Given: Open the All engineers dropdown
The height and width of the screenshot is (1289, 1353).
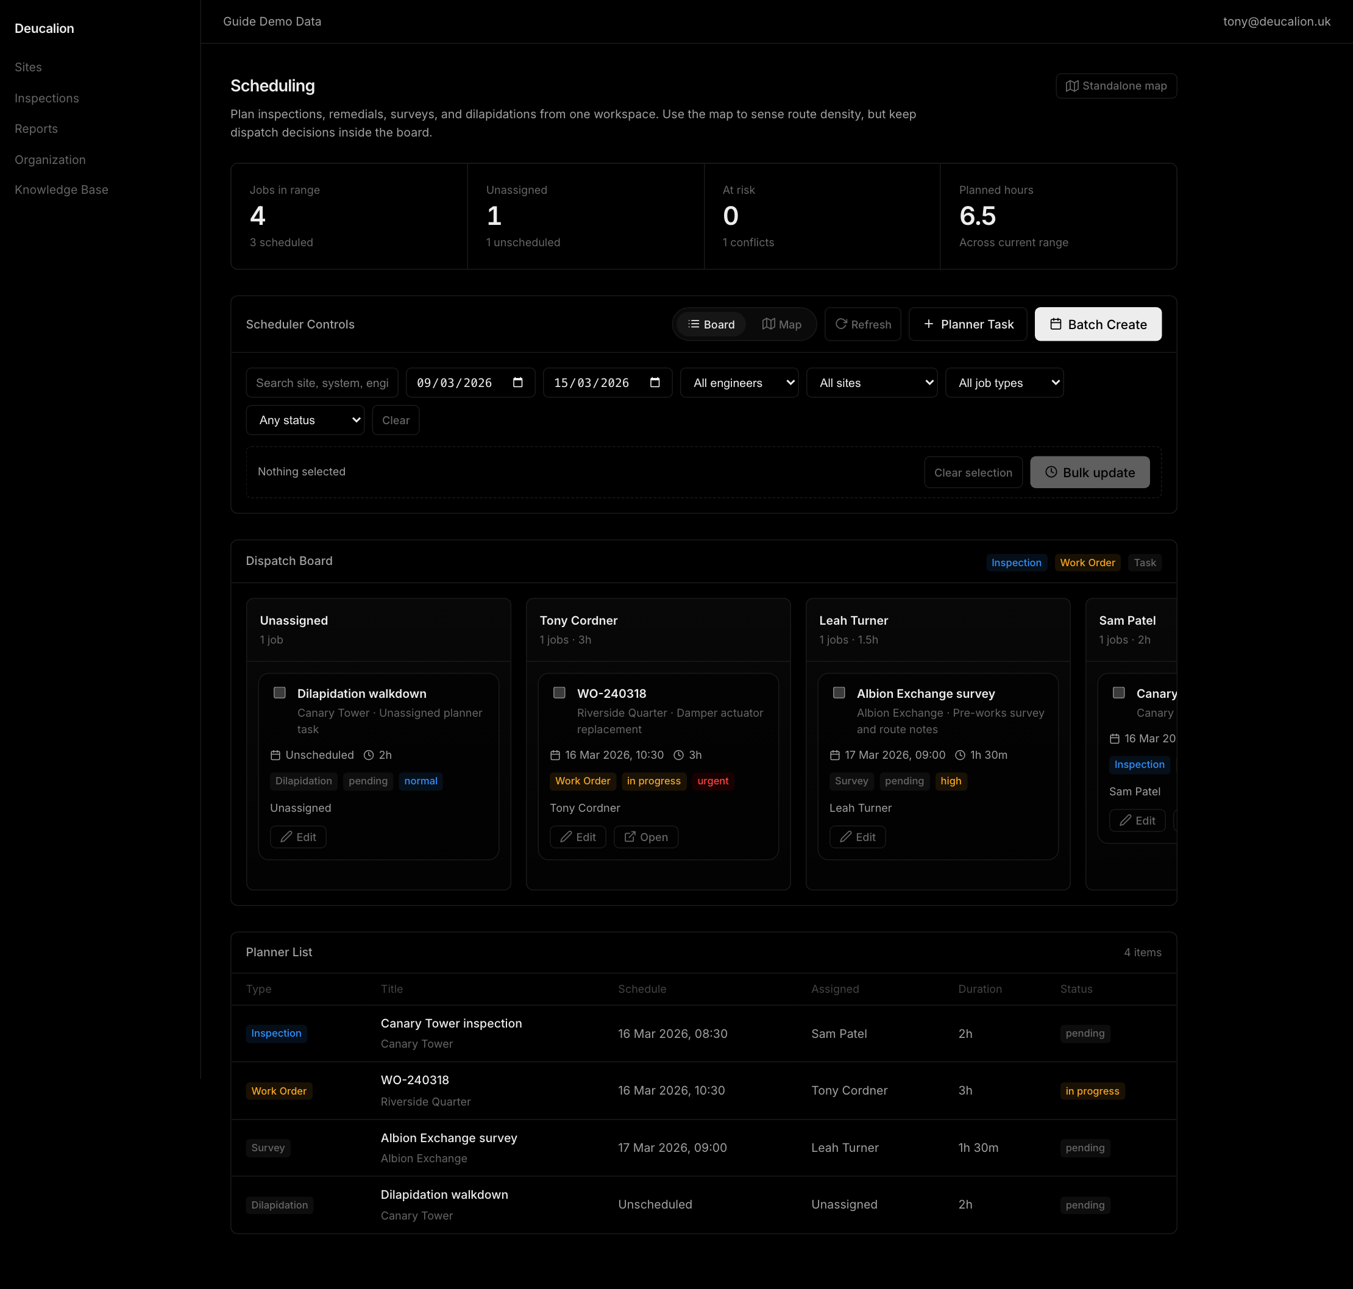Looking at the screenshot, I should point(739,383).
